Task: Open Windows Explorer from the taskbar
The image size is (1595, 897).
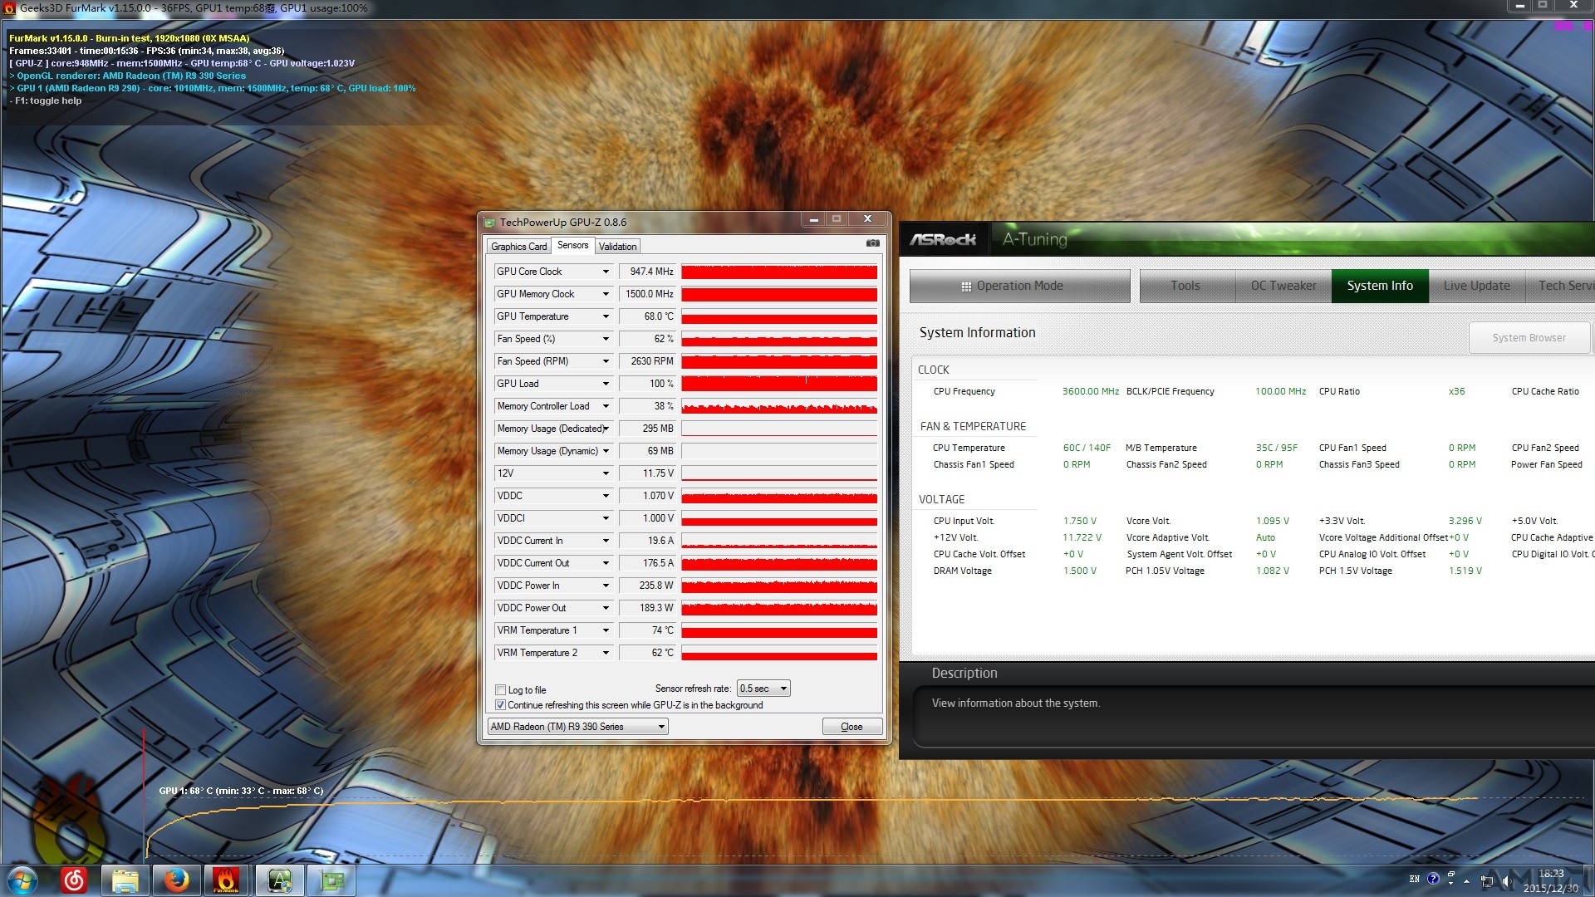Action: (x=125, y=880)
